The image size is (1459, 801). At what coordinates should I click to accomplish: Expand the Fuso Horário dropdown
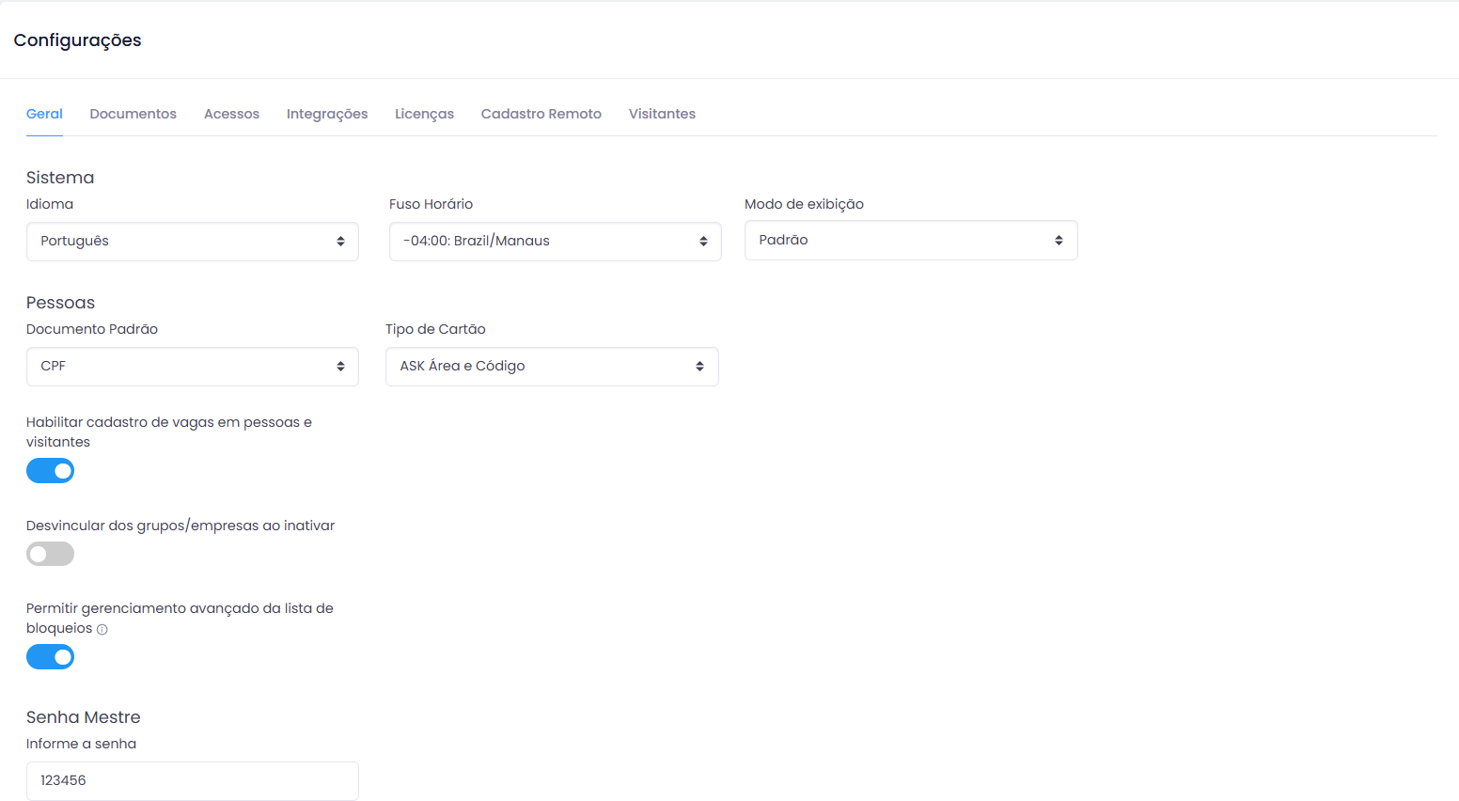(556, 242)
